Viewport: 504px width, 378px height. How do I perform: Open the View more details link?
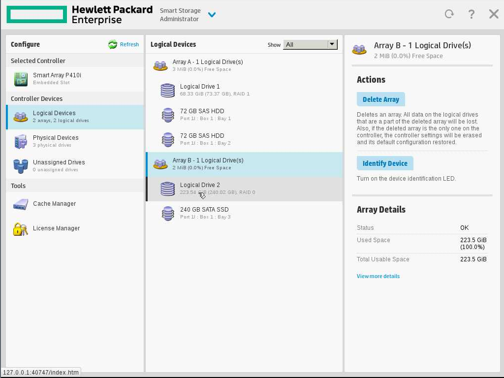coord(378,277)
